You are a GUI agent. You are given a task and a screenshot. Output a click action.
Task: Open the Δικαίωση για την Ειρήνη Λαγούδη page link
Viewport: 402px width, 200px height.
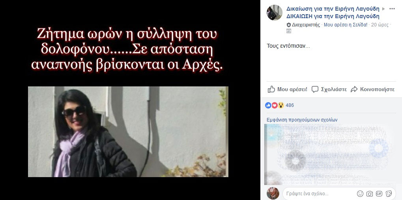333,9
